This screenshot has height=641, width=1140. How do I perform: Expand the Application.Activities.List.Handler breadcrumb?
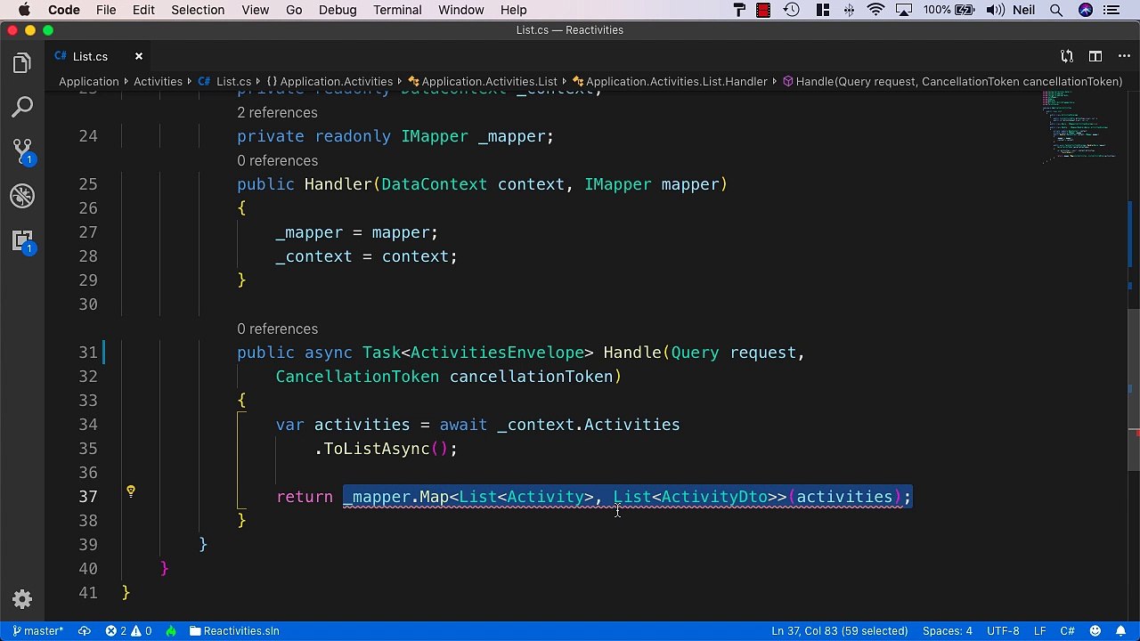675,82
